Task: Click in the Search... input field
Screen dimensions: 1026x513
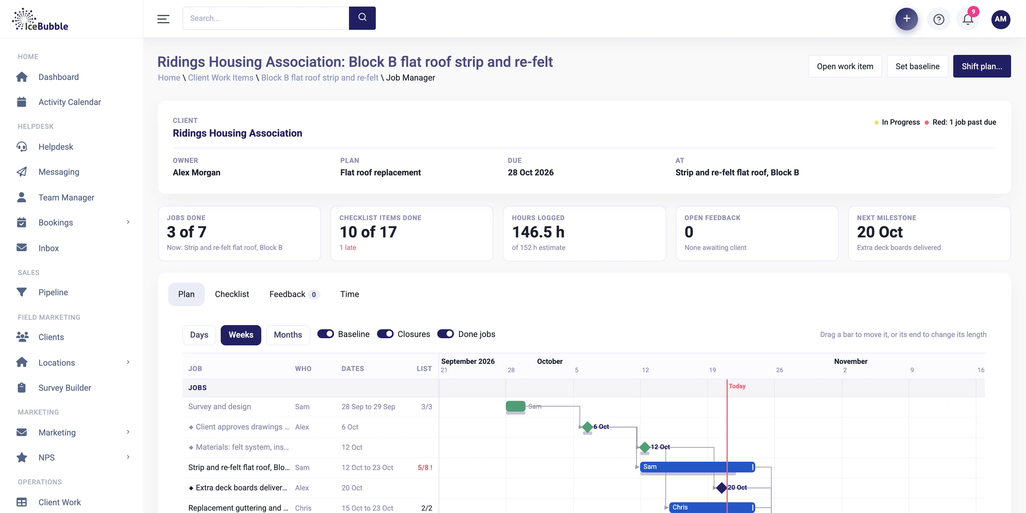Action: [266, 18]
